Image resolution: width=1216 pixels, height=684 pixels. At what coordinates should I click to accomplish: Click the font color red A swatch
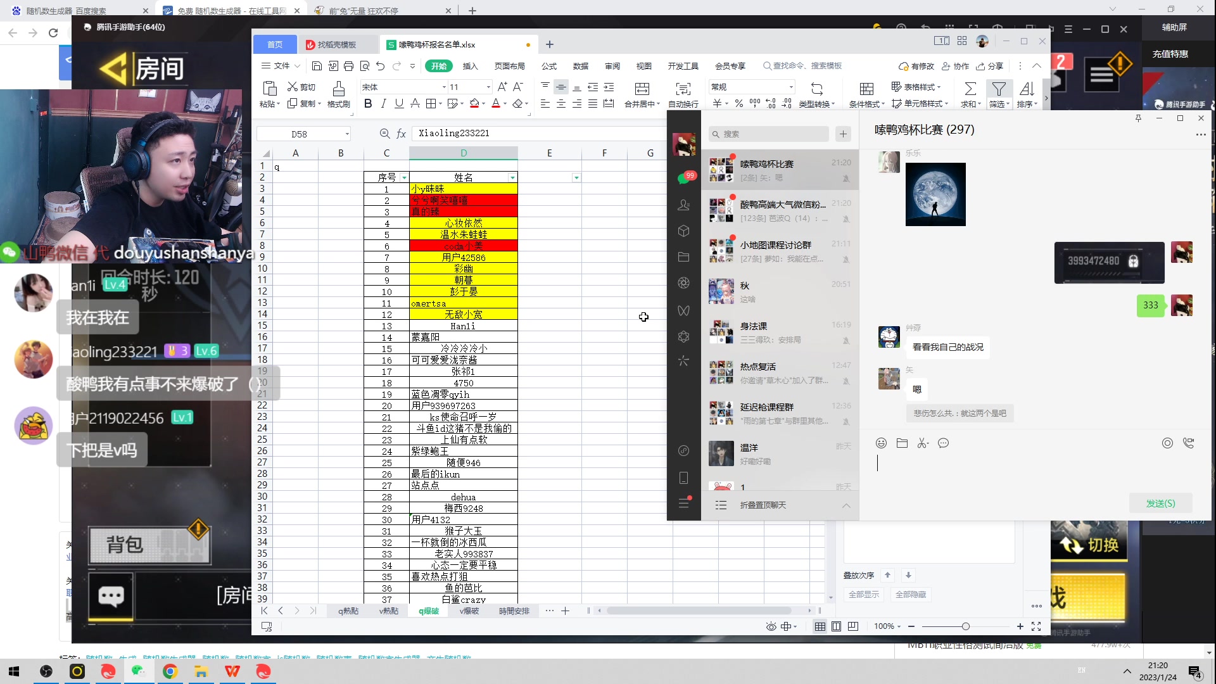pos(496,103)
